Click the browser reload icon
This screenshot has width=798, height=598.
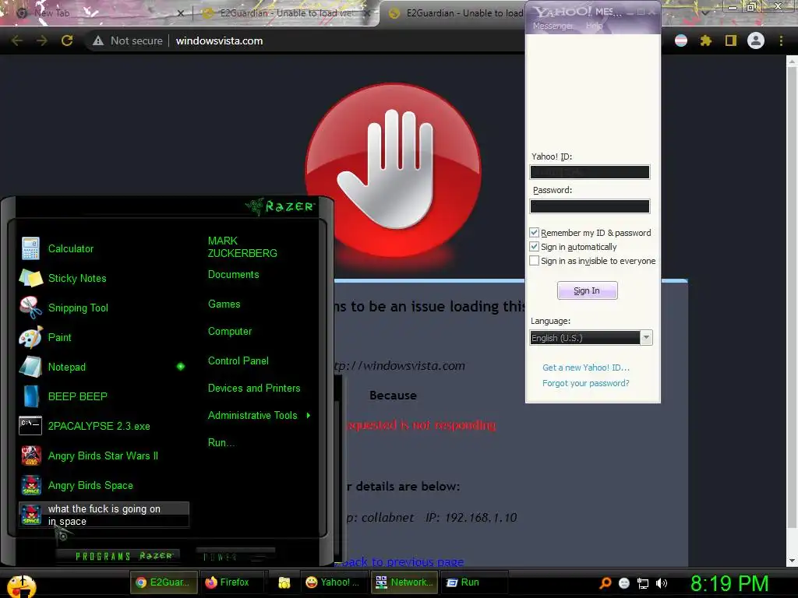pyautogui.click(x=67, y=40)
